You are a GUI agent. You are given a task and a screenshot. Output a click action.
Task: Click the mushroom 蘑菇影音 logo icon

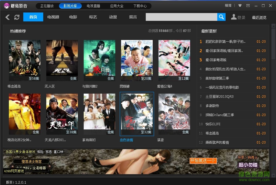pos(6,6)
